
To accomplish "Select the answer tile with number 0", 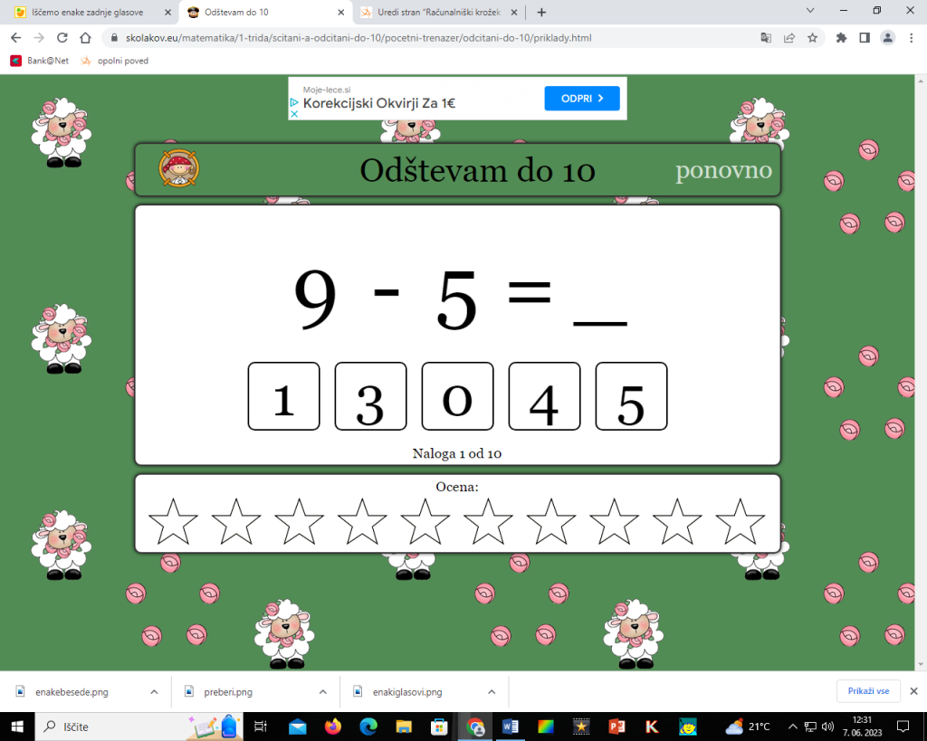I will [457, 396].
